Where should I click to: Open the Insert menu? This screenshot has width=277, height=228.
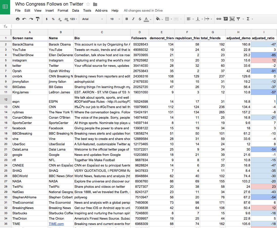(x=50, y=10)
